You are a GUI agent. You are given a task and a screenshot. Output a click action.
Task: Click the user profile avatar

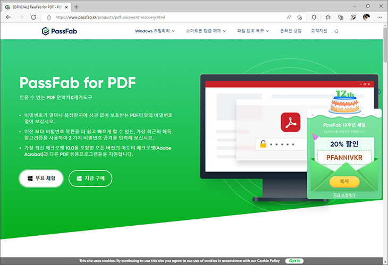coord(366,17)
